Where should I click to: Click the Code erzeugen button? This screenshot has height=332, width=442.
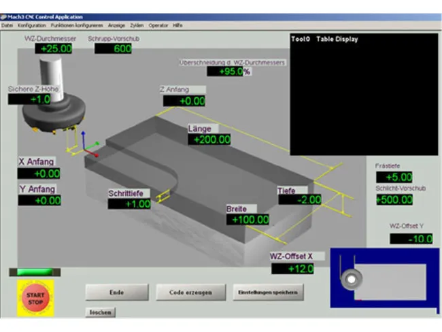click(190, 292)
